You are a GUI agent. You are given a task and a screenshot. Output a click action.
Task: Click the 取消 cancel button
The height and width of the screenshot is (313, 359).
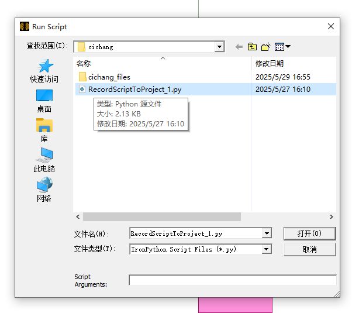click(309, 249)
